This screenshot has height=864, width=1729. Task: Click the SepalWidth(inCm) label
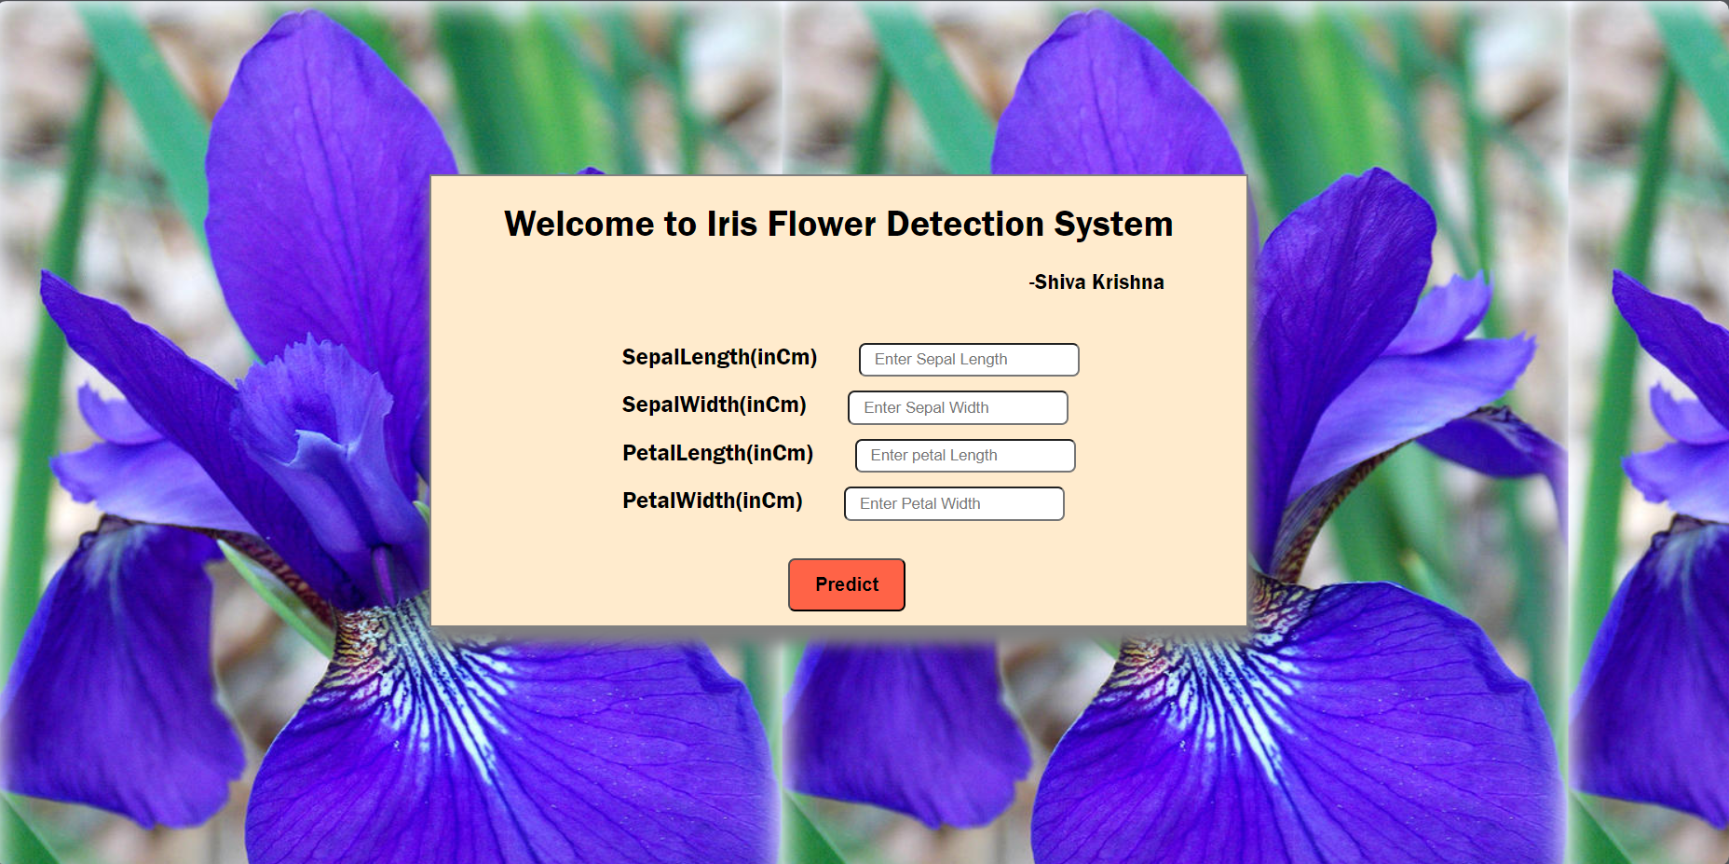pos(715,405)
